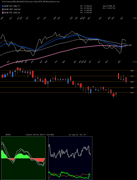Click the 371 price level label
This screenshot has width=137, height=180.
[x=132, y=76]
